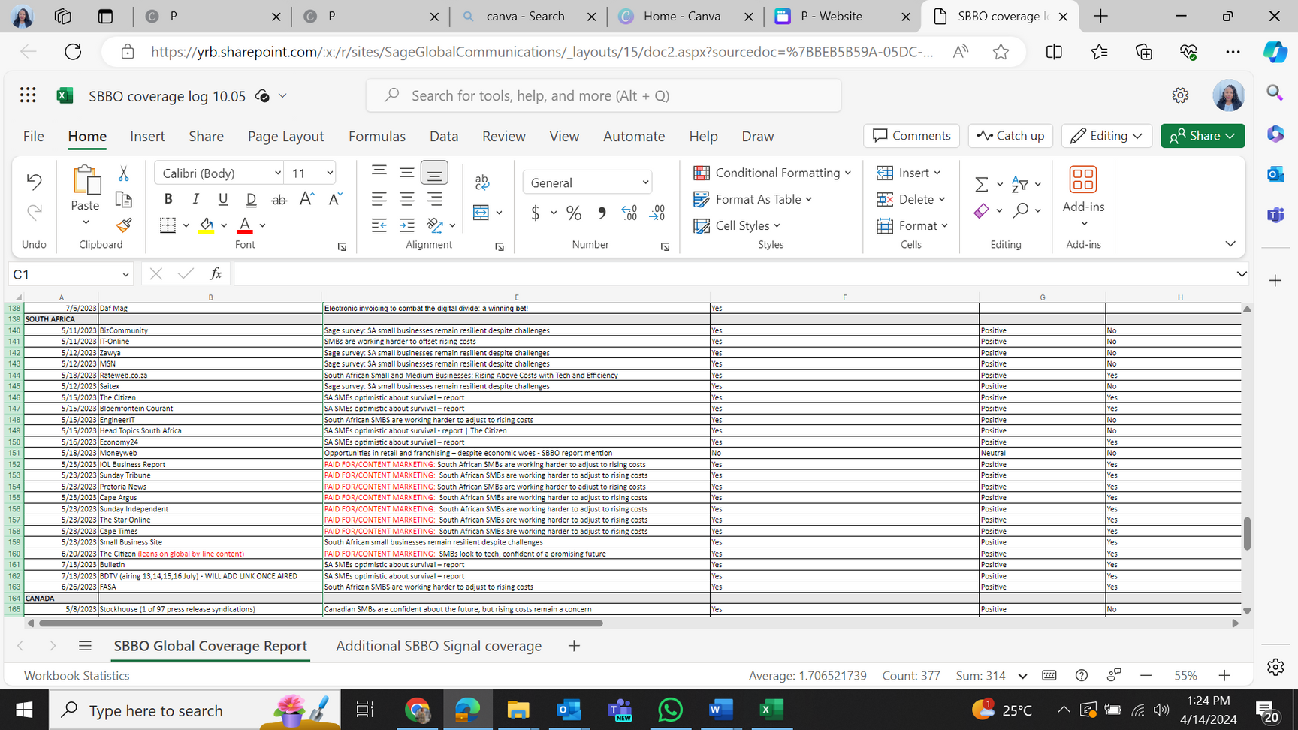
Task: Toggle Align Left
Action: click(x=379, y=199)
